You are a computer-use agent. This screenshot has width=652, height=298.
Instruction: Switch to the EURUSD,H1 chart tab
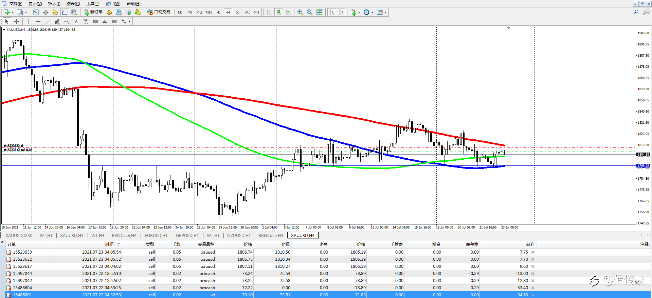(156, 235)
